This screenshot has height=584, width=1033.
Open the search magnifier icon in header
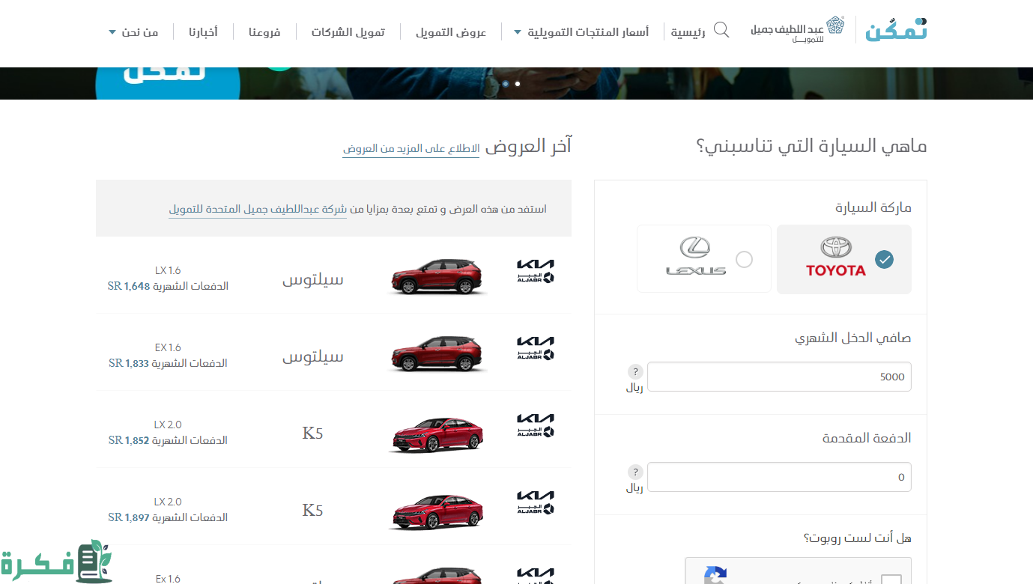[x=721, y=30]
